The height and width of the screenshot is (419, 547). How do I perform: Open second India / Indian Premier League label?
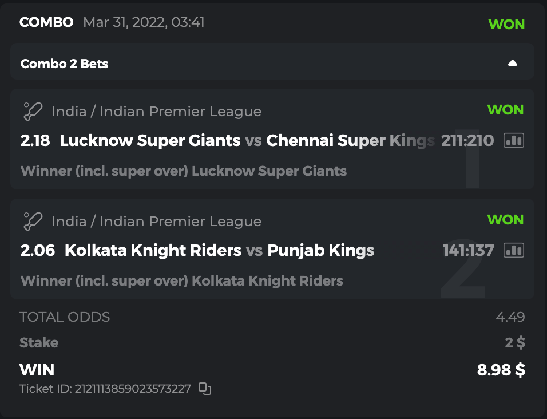tap(156, 221)
